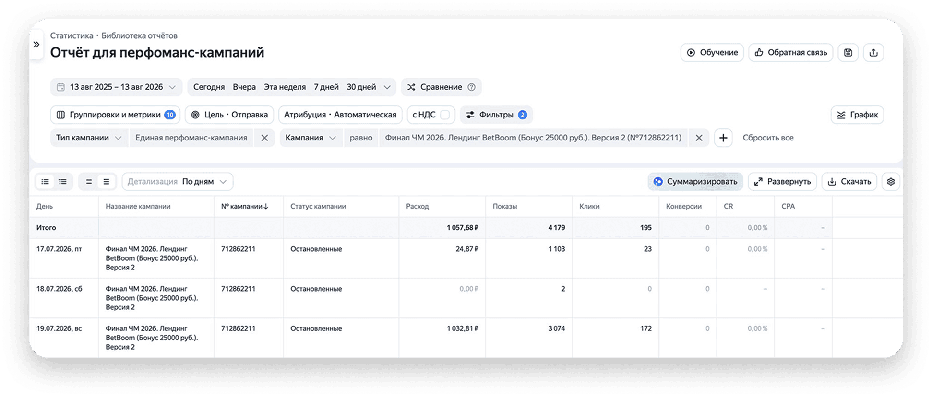932x397 pixels.
Task: Open Группировки и метрики settings
Action: [115, 115]
